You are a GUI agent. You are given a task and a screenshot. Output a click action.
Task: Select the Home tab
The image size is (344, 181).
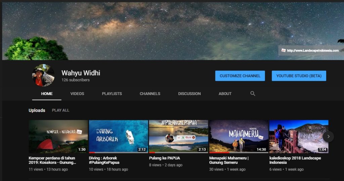pos(47,94)
